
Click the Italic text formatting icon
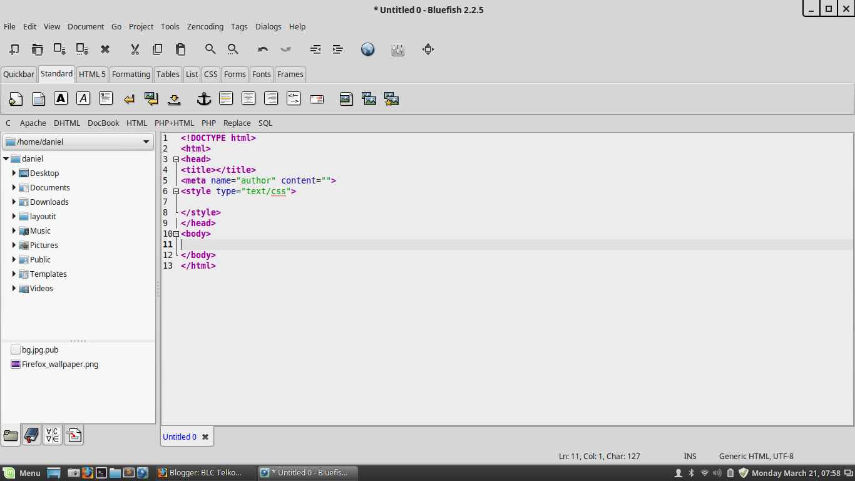83,98
